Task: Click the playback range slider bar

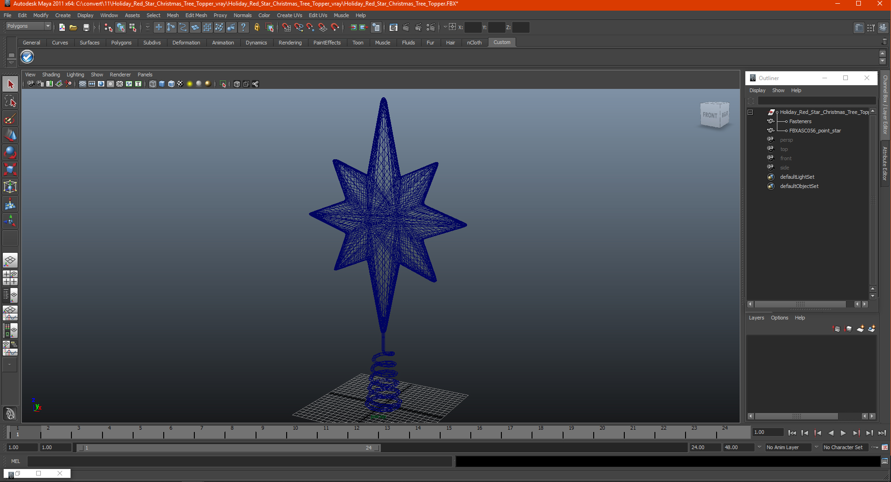Action: (229, 448)
